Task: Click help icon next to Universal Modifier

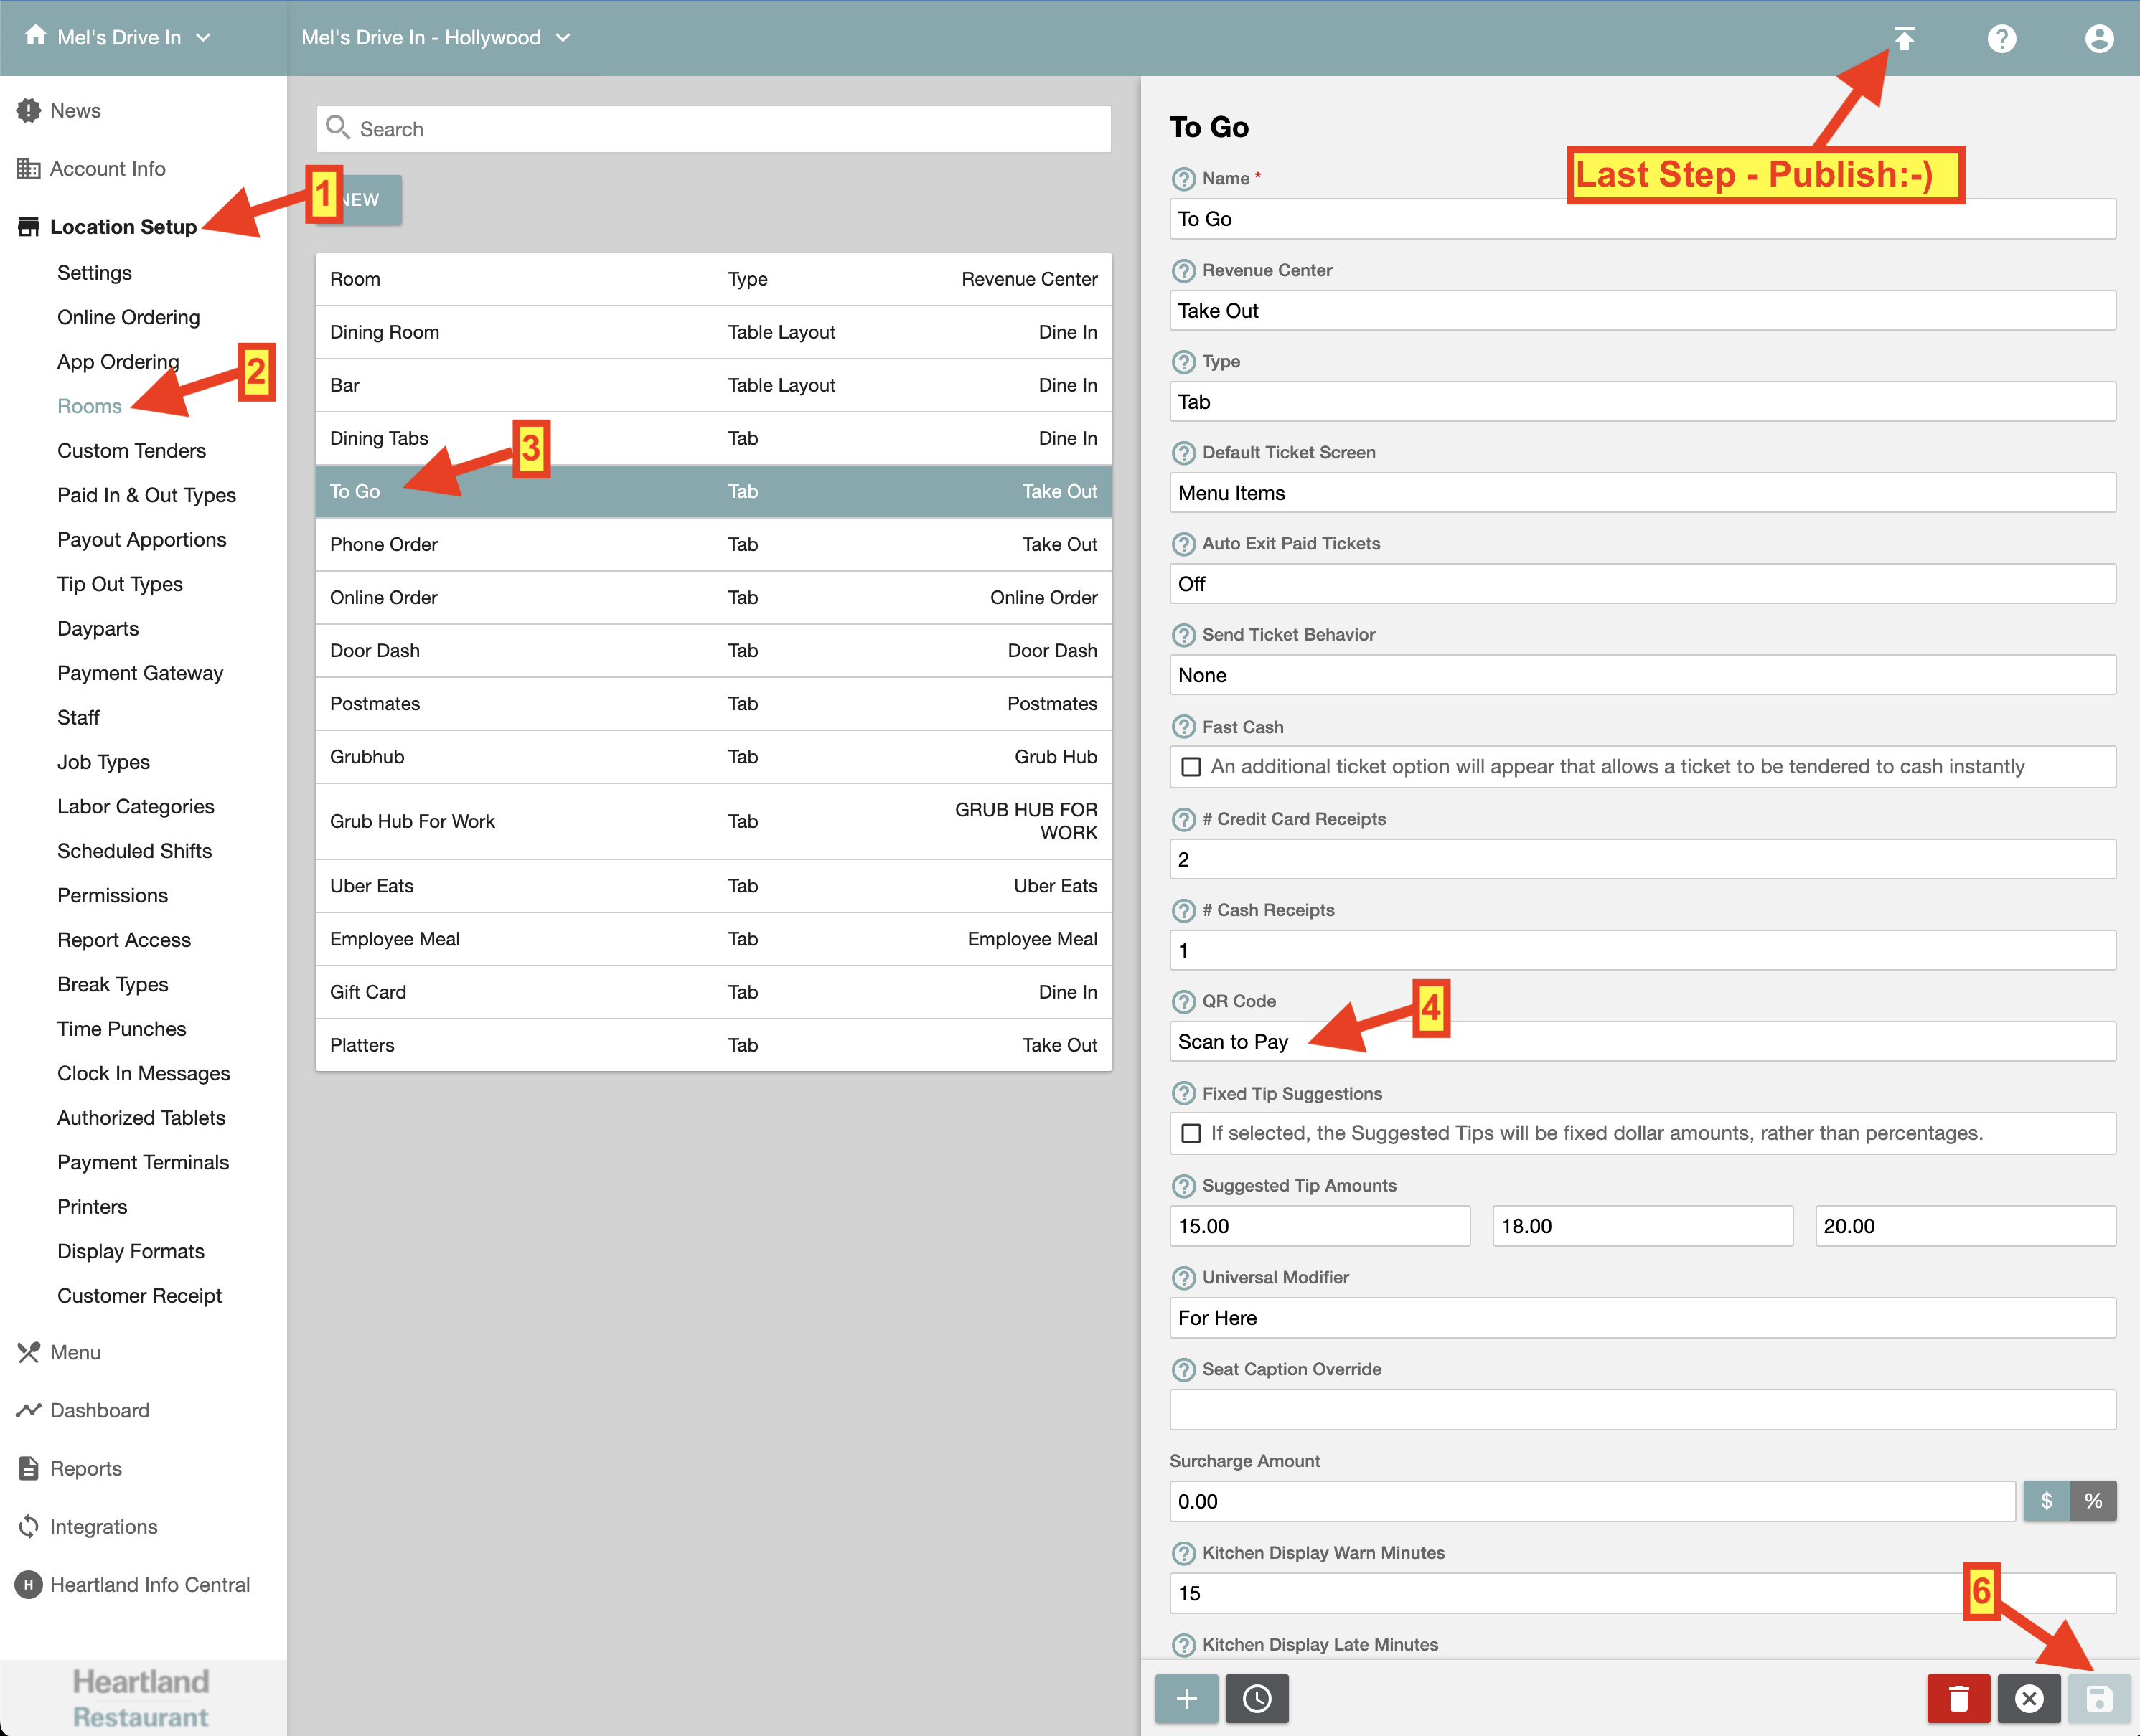Action: (x=1183, y=1278)
